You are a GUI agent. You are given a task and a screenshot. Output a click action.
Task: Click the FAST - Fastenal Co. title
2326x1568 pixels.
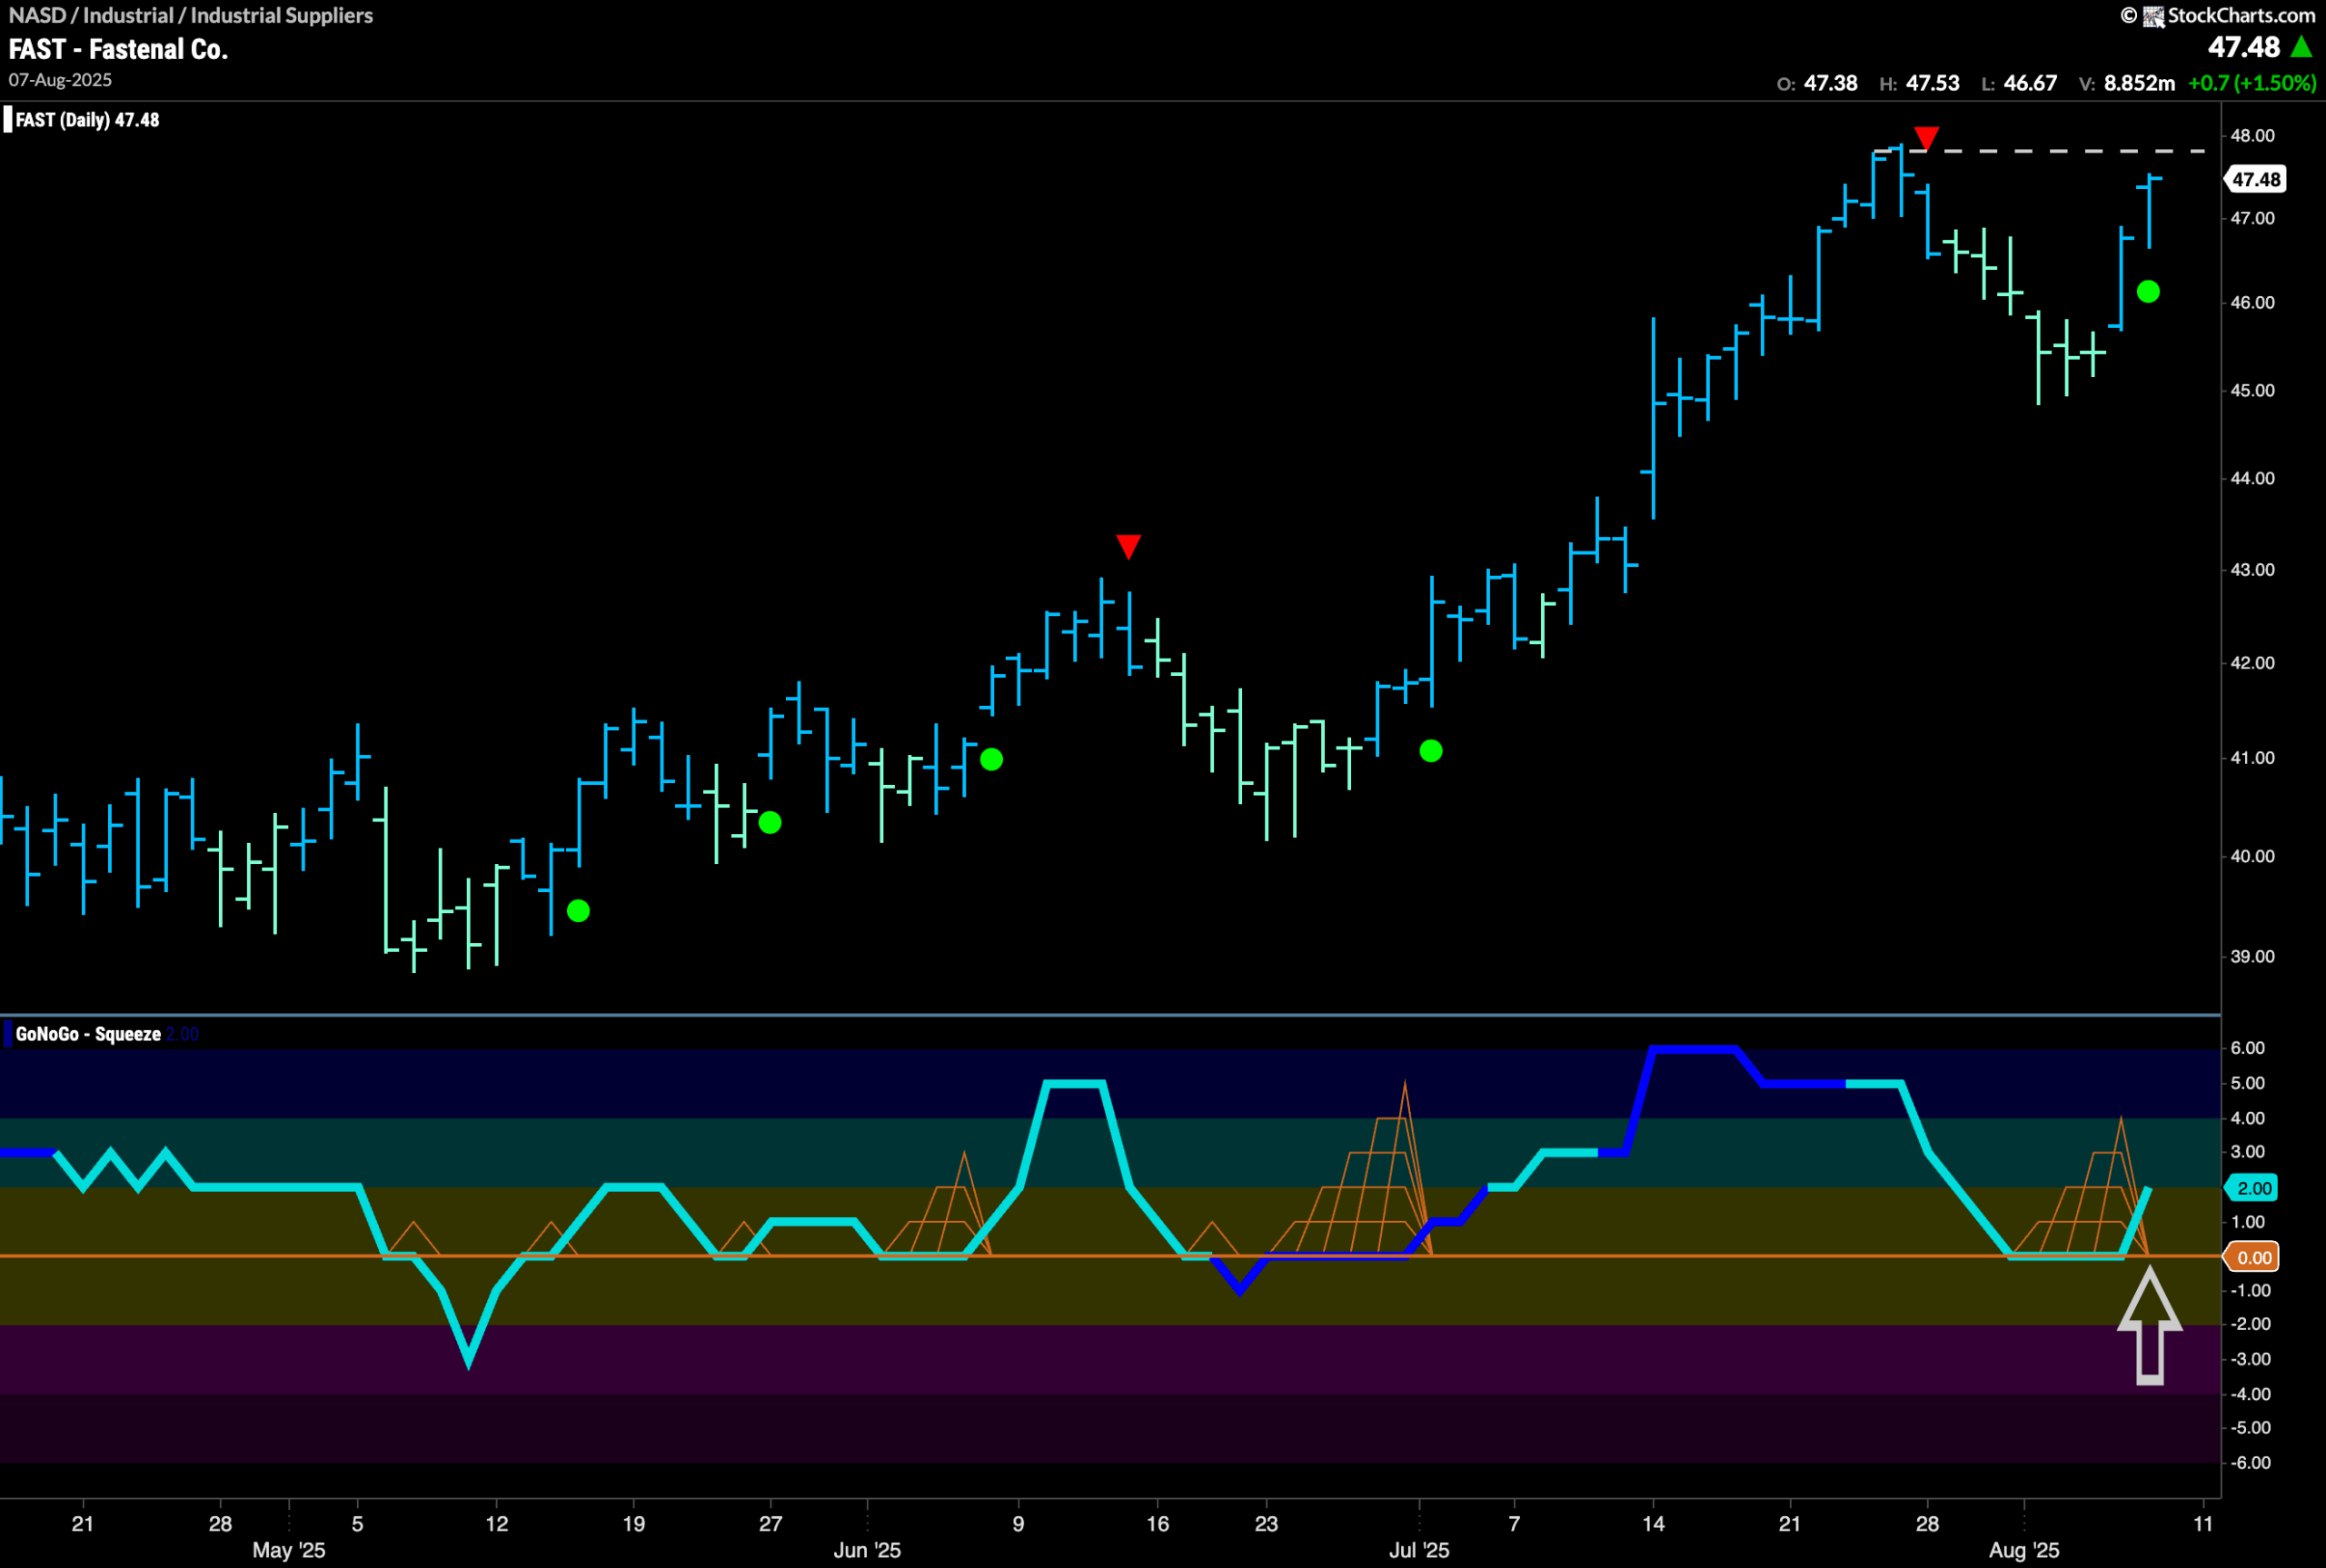(118, 49)
